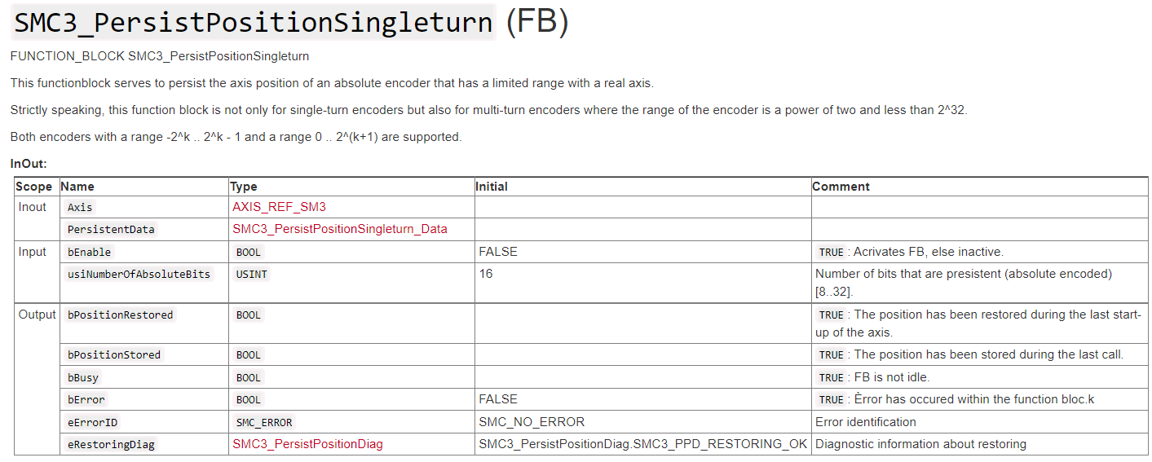1152x462 pixels.
Task: Select the PersistentData name cell
Action: (x=111, y=230)
